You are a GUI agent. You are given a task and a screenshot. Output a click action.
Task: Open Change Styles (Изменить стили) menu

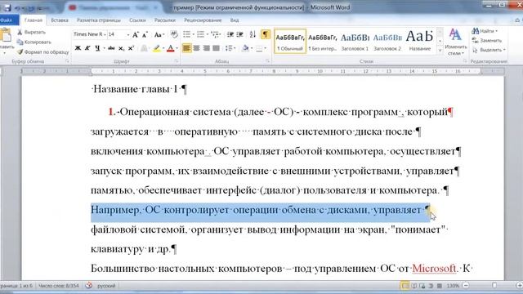coord(455,42)
